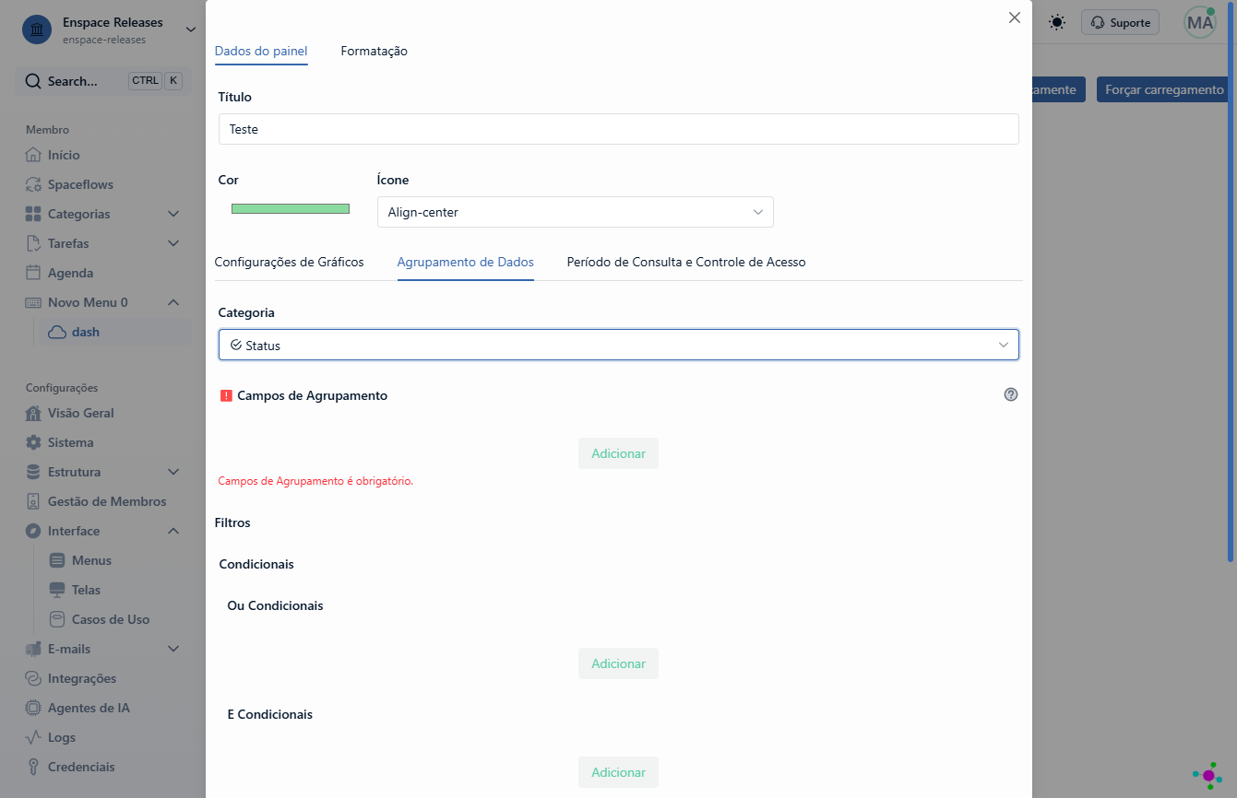Click the Início home icon
The image size is (1237, 798).
tap(33, 155)
